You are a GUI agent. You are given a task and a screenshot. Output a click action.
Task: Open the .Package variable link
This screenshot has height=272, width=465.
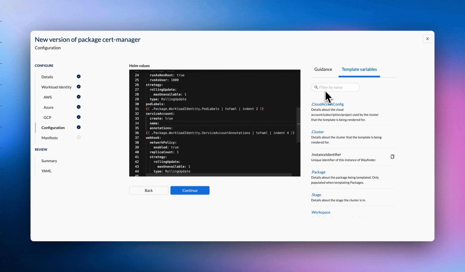pyautogui.click(x=318, y=172)
